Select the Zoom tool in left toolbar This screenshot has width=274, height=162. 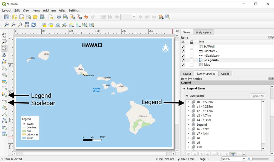(4, 42)
